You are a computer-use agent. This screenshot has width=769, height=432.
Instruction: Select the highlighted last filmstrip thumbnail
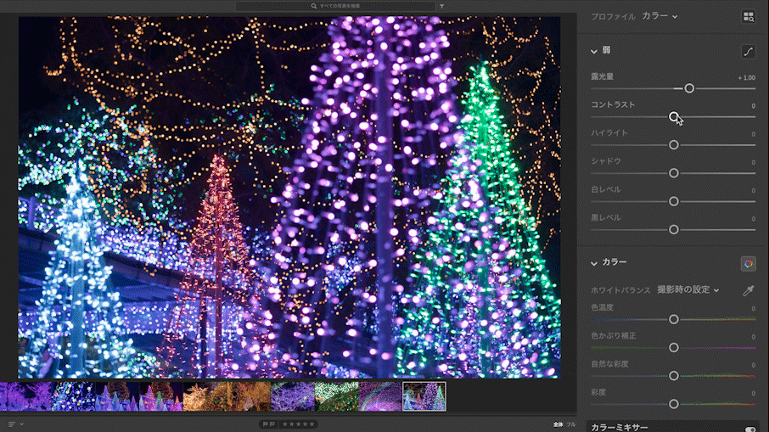click(x=424, y=396)
